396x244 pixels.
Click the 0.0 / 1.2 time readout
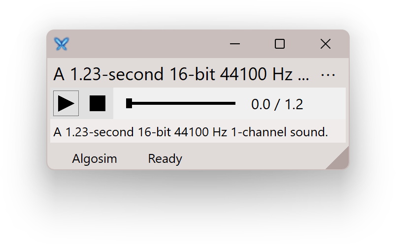coord(277,104)
